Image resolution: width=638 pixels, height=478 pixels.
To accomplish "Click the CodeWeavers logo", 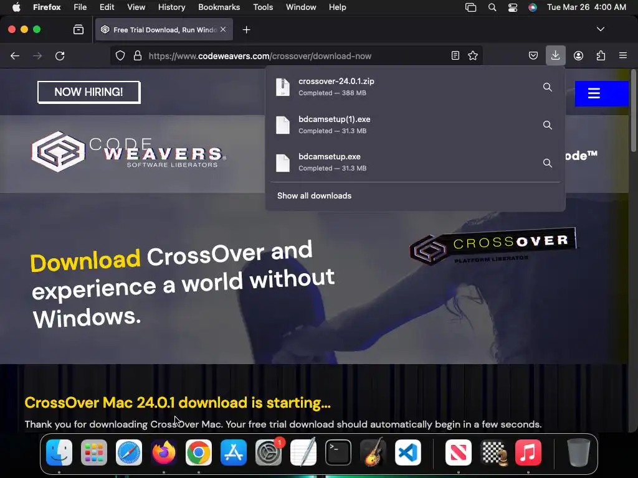I will coord(128,151).
